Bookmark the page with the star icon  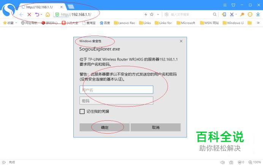pos(152,14)
